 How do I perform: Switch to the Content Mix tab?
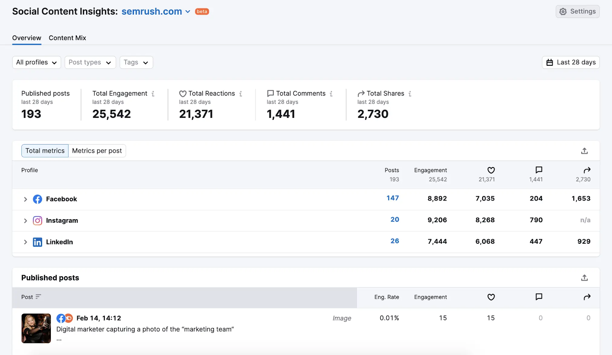click(x=67, y=38)
